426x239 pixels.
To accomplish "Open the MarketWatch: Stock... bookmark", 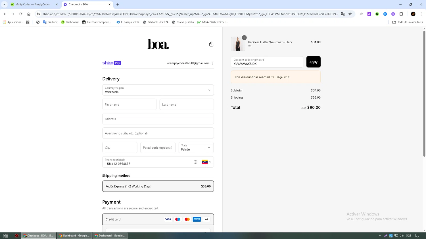I will tap(212, 22).
